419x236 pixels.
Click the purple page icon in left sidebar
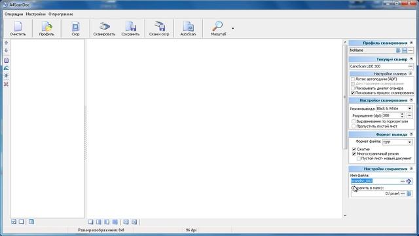coord(6,60)
